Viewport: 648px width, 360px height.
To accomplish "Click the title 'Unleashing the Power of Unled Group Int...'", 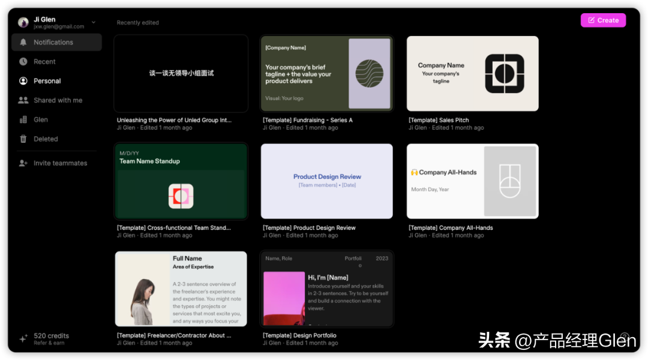I will click(x=174, y=120).
